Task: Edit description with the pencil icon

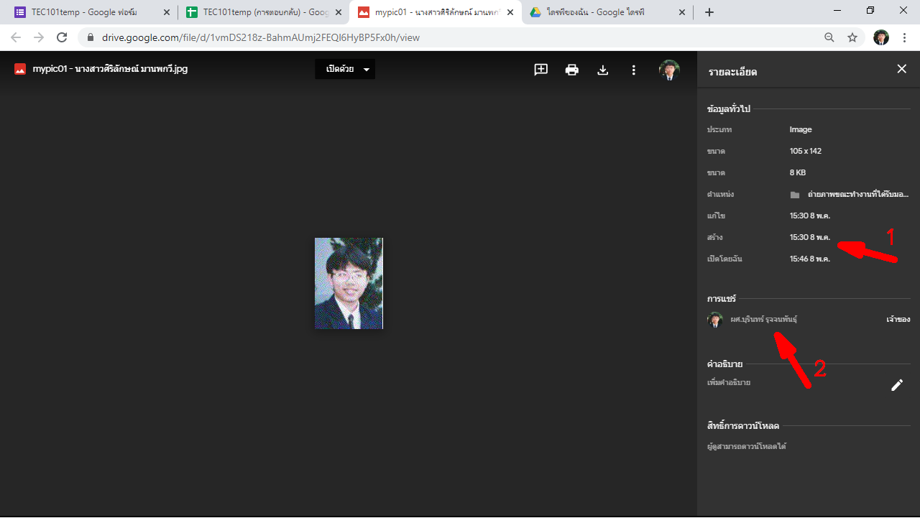Action: (x=897, y=385)
